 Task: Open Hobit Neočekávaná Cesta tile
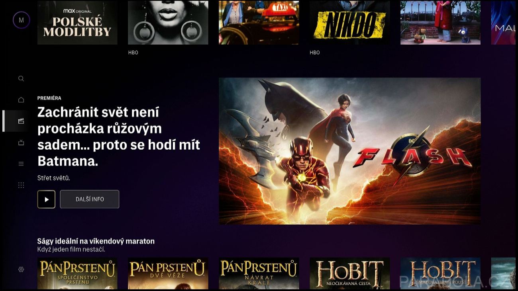349,273
